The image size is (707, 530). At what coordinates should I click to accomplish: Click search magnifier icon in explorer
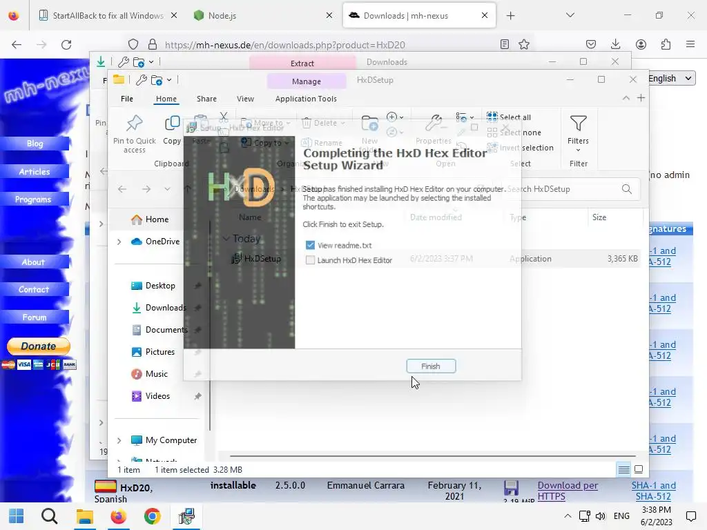click(x=627, y=189)
